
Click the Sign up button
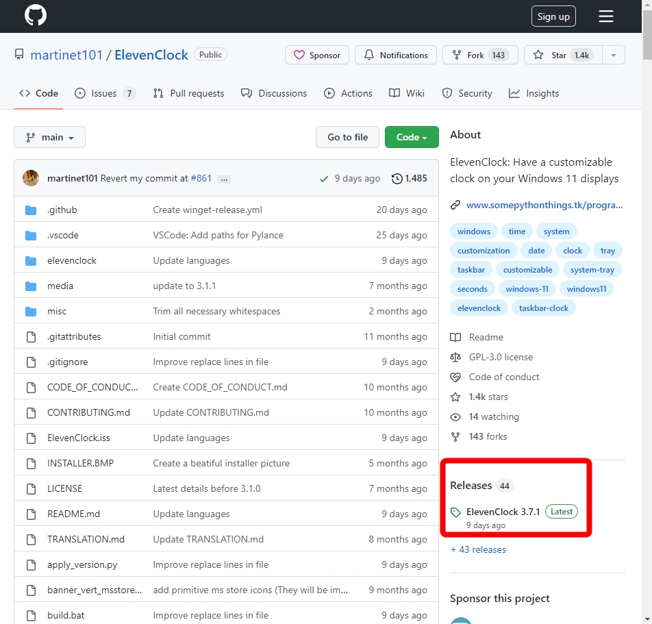[x=553, y=16]
